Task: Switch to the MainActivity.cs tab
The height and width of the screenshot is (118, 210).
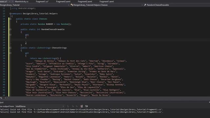Action: click(x=22, y=1)
